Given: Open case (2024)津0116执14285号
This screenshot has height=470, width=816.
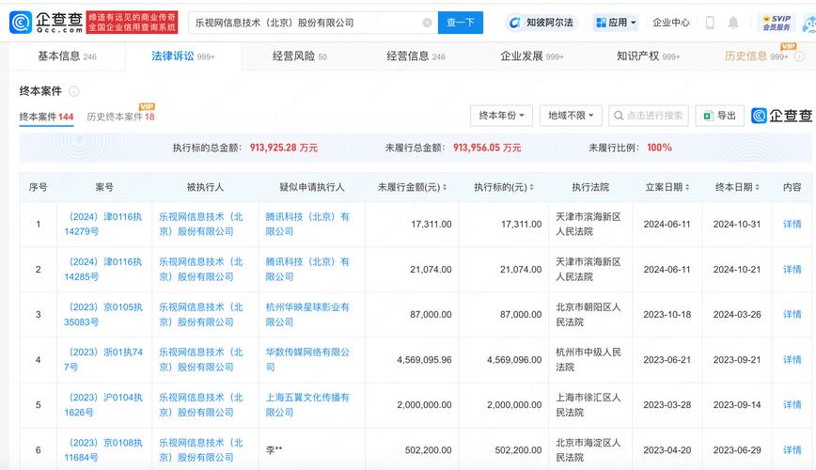Looking at the screenshot, I should pos(103,270).
